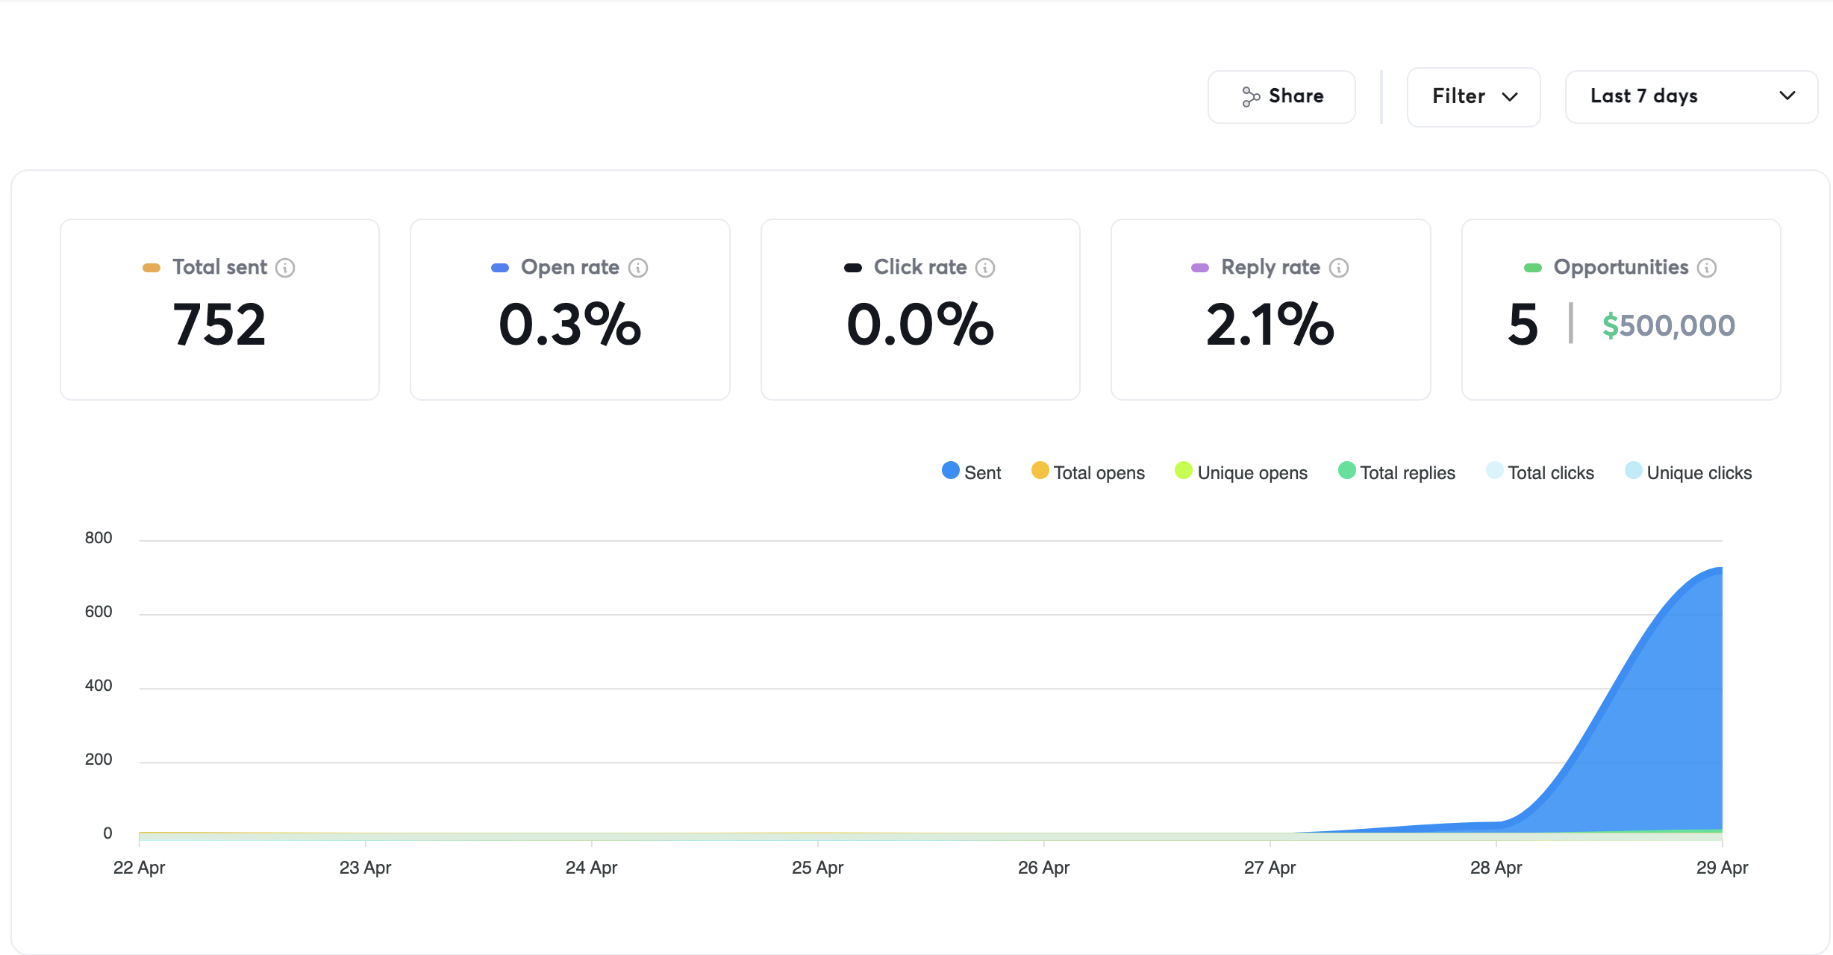Click the 800 y-axis label
Screen dimensions: 1833x955
[x=99, y=538]
